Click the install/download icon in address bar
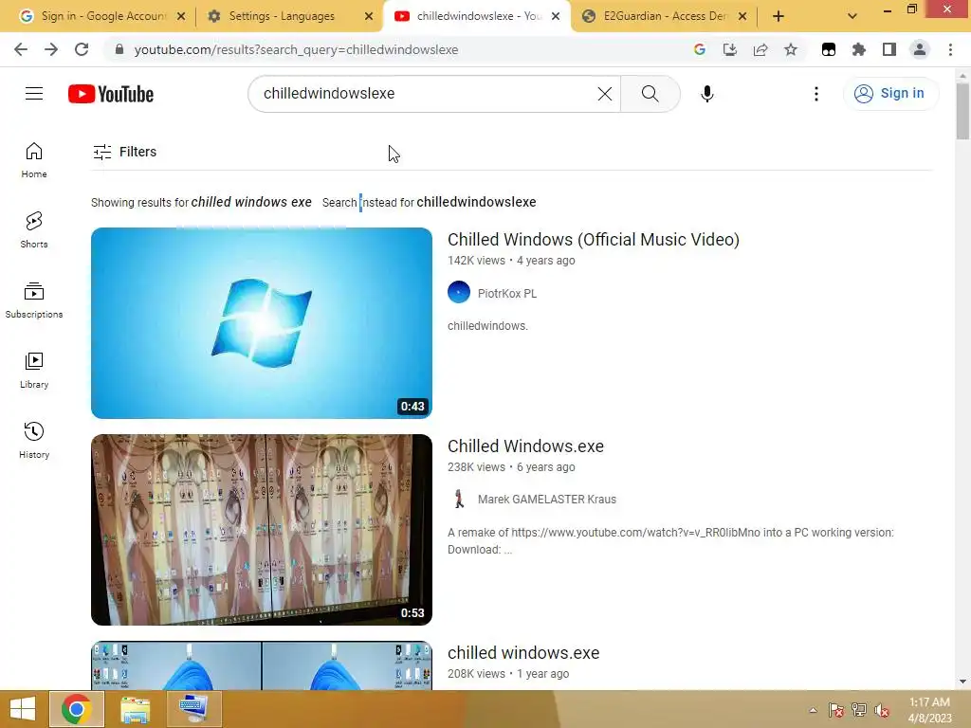This screenshot has width=971, height=728. pyautogui.click(x=730, y=49)
